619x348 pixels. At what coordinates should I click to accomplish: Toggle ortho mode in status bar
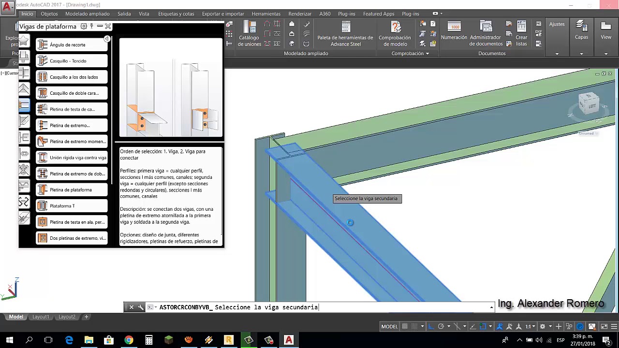(x=431, y=327)
